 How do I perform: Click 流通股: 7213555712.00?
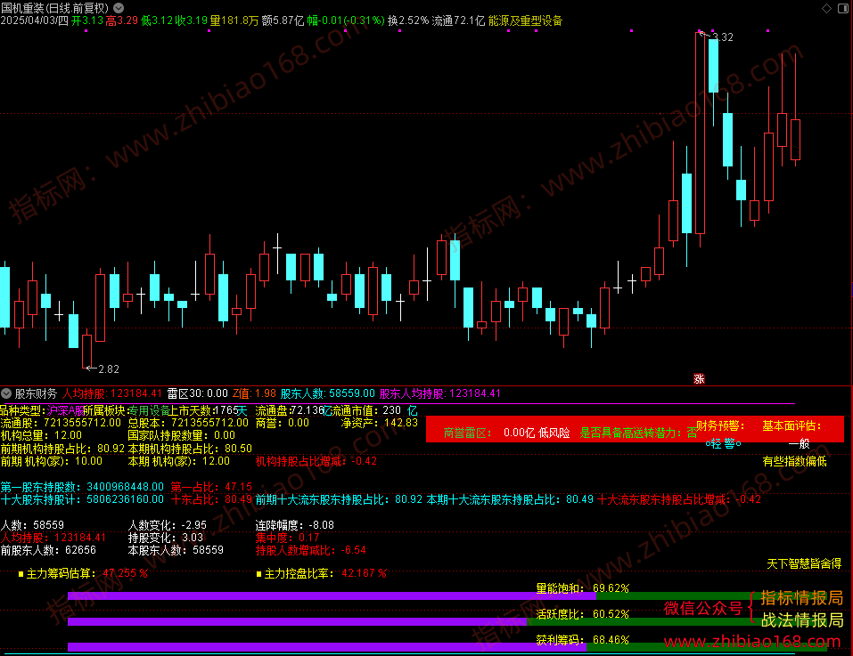[x=61, y=423]
